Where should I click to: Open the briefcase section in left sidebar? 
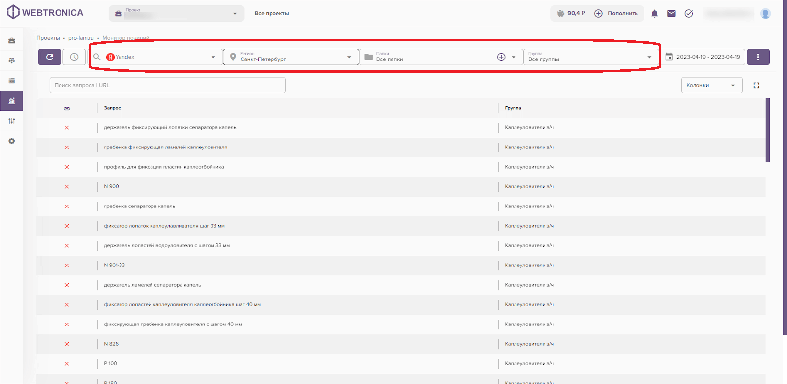point(12,41)
